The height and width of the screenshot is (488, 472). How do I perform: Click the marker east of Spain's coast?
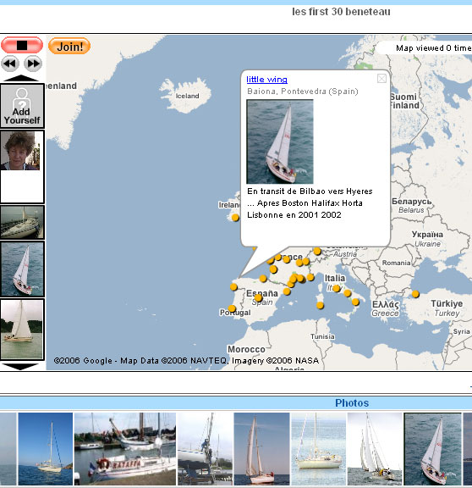click(x=287, y=291)
